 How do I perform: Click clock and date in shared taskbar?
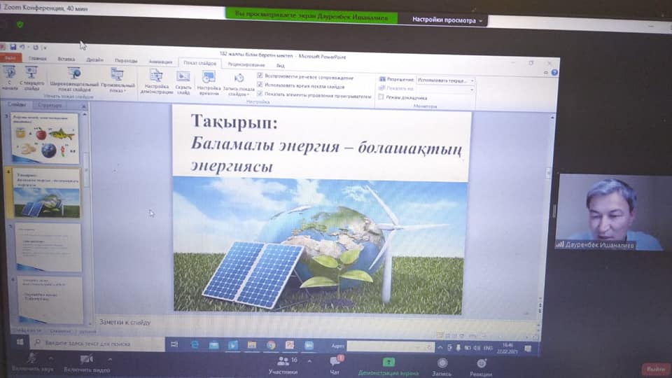(x=507, y=348)
